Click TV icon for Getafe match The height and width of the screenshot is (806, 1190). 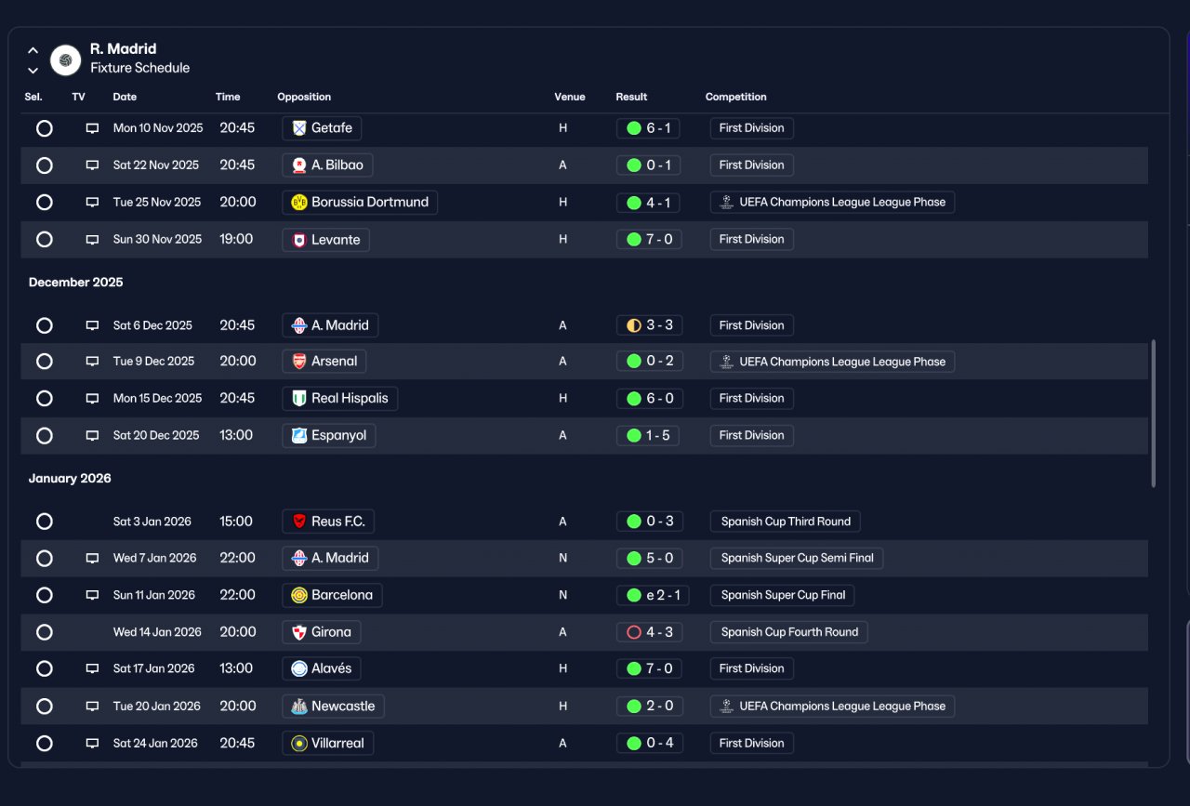click(x=92, y=128)
